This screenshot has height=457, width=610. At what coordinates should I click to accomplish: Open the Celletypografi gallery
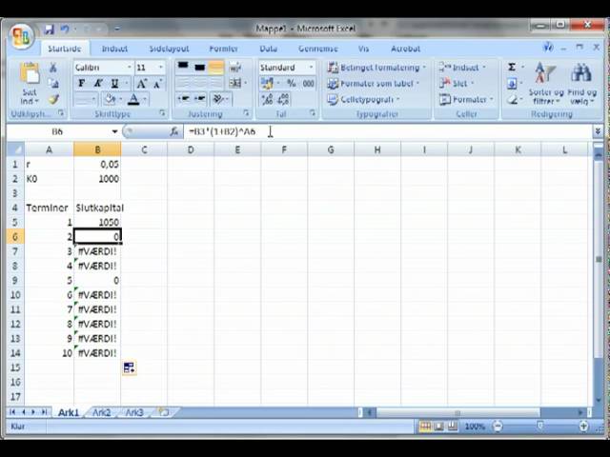[x=363, y=99]
